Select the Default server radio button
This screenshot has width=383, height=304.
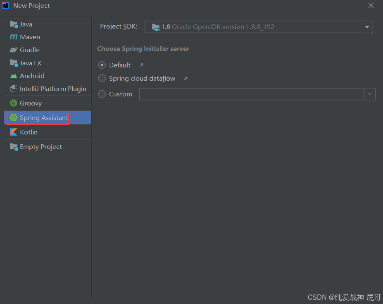(x=102, y=65)
